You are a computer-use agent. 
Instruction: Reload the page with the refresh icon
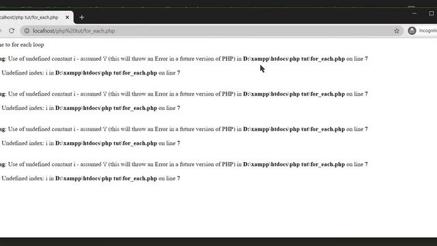(x=12, y=31)
